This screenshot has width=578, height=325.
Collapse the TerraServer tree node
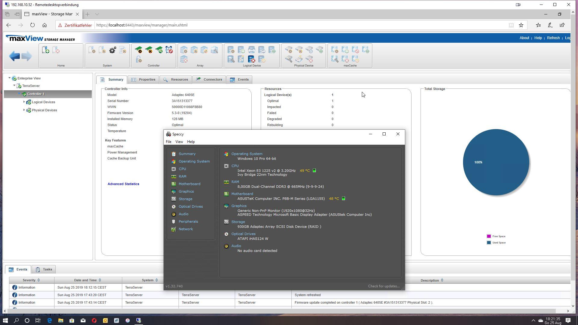[x=14, y=86]
